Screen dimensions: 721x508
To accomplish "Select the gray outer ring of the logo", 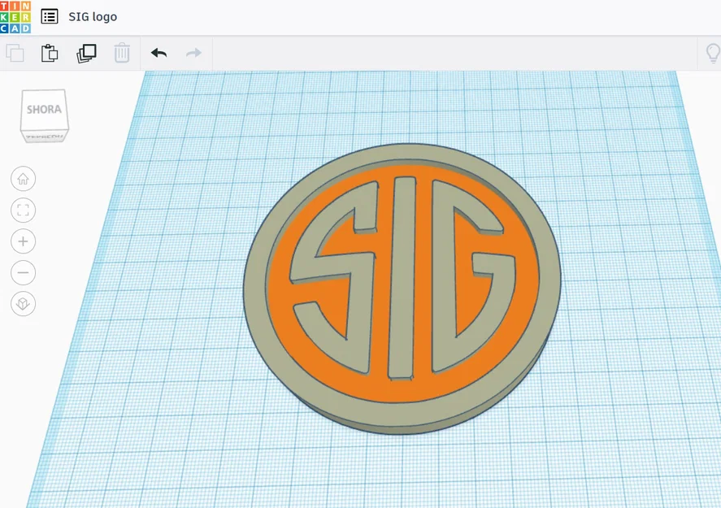I will (400, 416).
